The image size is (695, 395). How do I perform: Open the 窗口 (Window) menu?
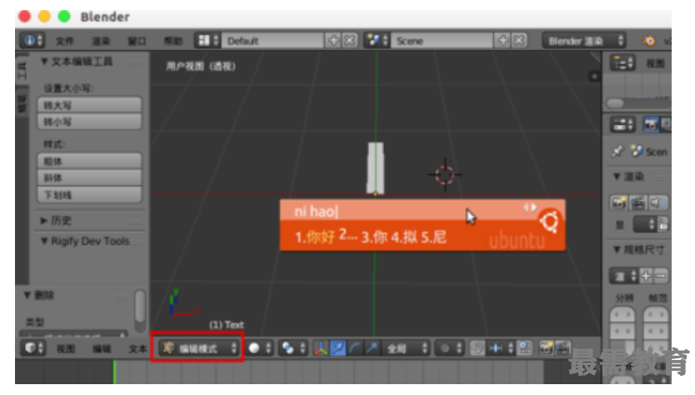[137, 41]
